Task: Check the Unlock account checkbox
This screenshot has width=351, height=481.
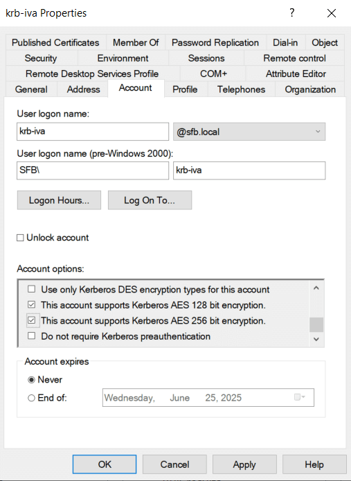Action: point(20,238)
